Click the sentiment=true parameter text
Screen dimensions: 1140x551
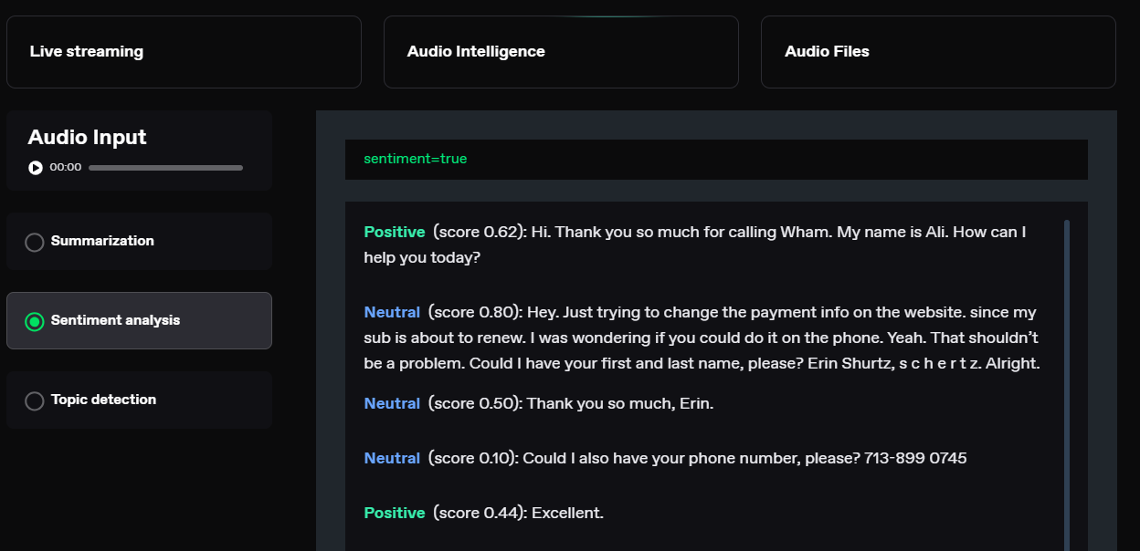click(415, 159)
